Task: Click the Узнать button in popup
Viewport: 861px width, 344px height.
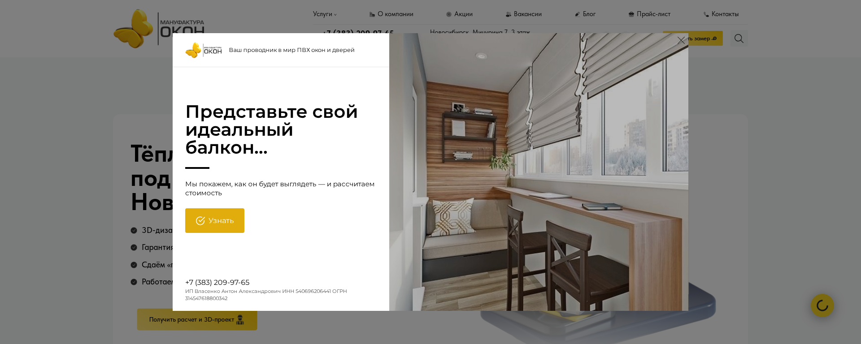Action: coord(215,220)
